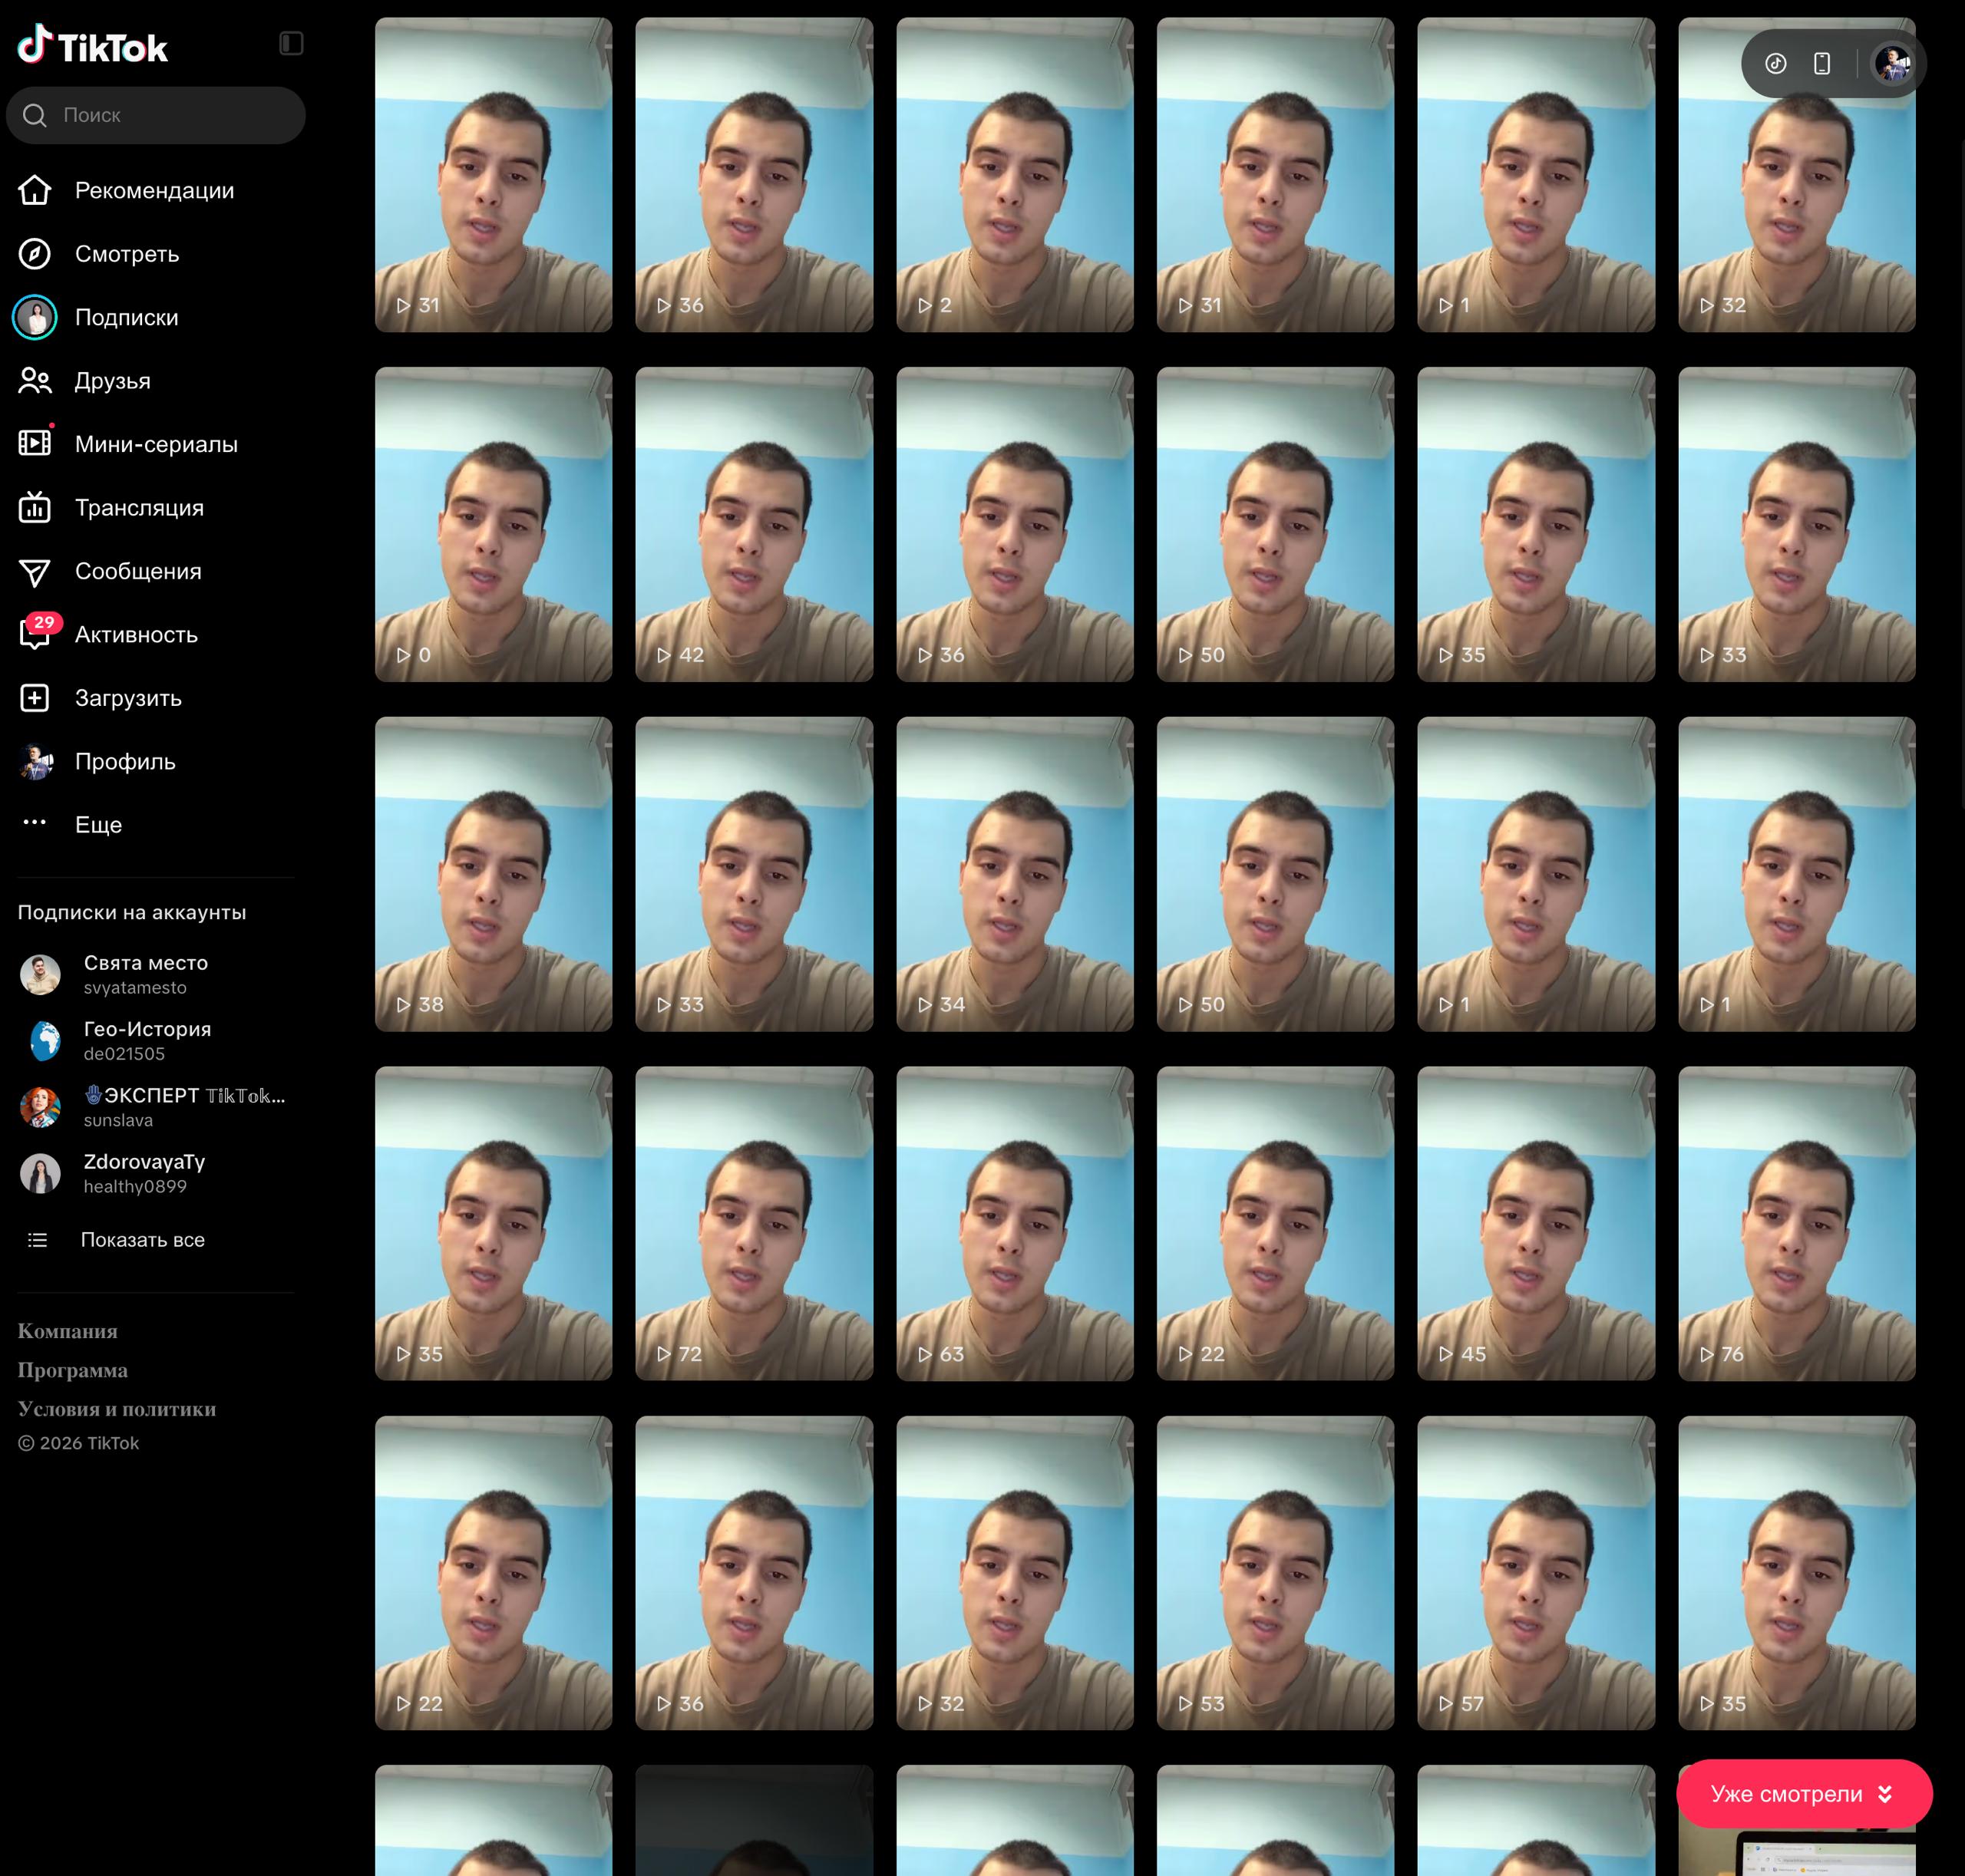Play the video showing 76 views
This screenshot has width=1965, height=1876.
click(x=1797, y=1223)
